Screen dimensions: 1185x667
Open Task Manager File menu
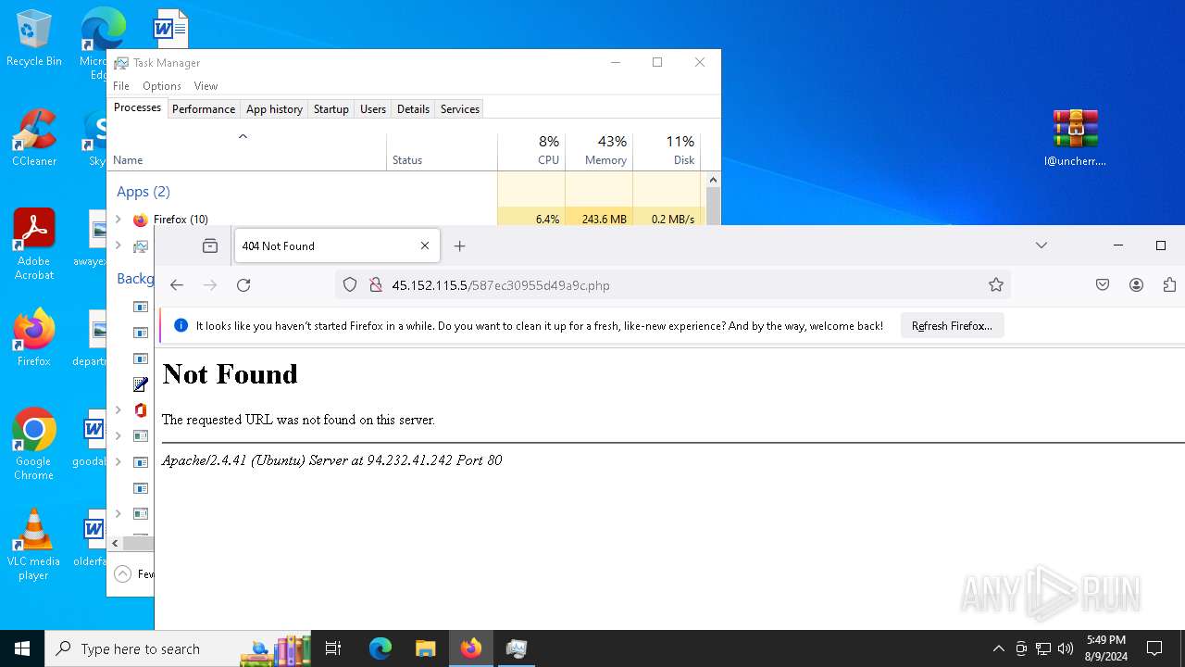tap(121, 86)
